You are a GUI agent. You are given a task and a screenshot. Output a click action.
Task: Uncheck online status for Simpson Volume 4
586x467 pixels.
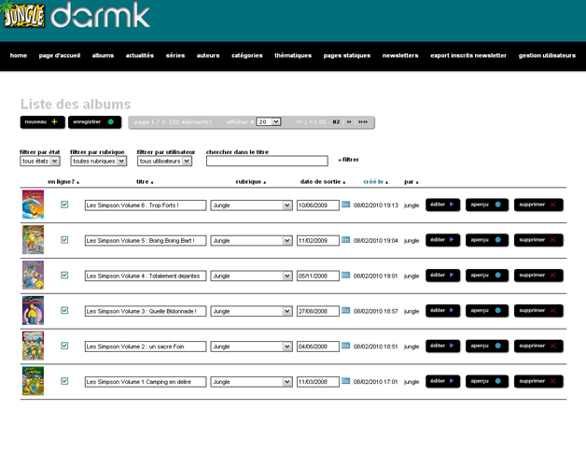click(64, 275)
